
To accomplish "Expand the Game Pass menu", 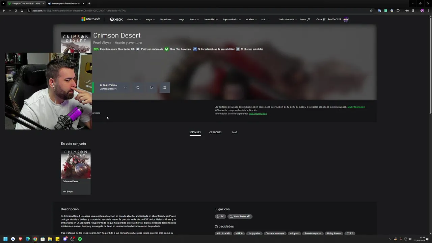I will (134, 20).
